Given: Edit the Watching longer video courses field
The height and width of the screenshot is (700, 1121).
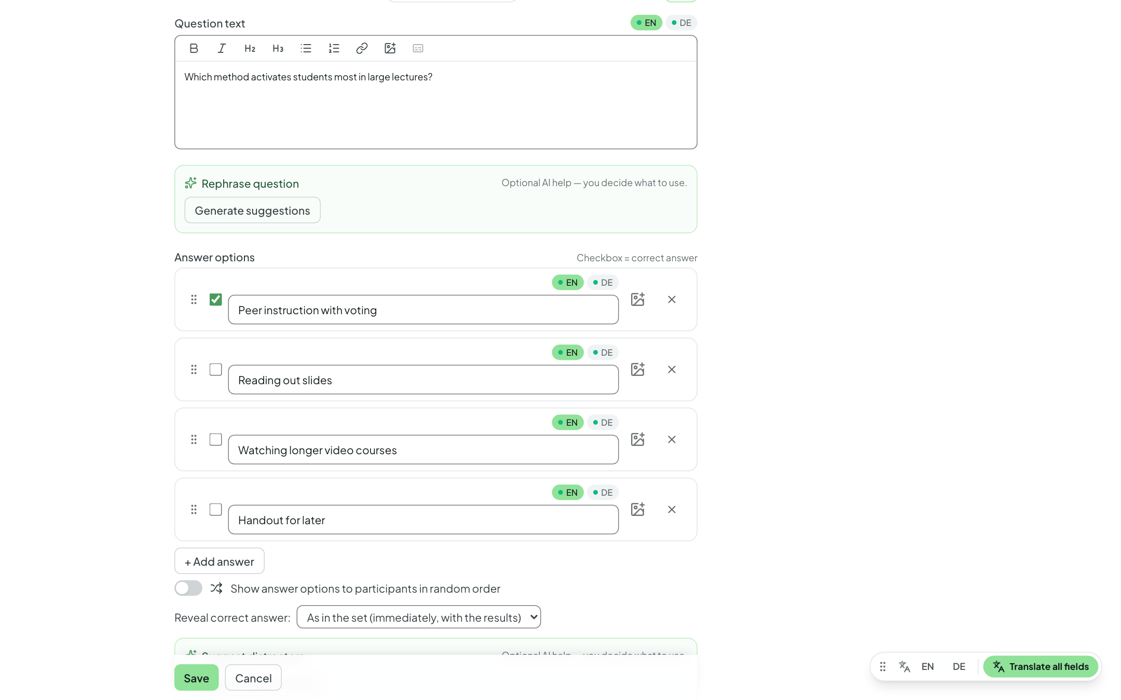Looking at the screenshot, I should pos(423,450).
